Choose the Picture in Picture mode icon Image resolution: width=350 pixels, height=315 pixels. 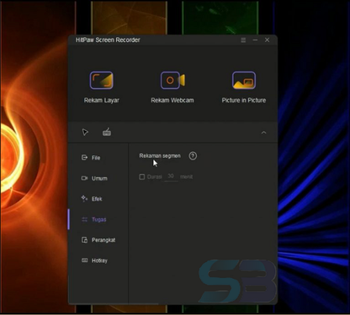click(244, 80)
